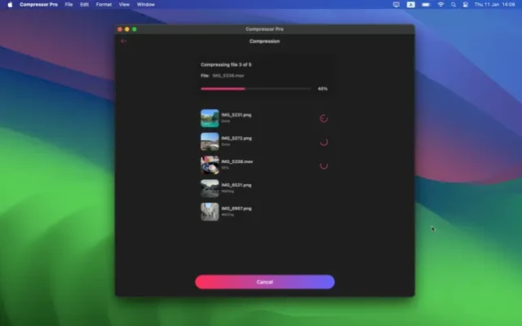
Task: Open Spotlight search in menu bar
Action: 453,4
